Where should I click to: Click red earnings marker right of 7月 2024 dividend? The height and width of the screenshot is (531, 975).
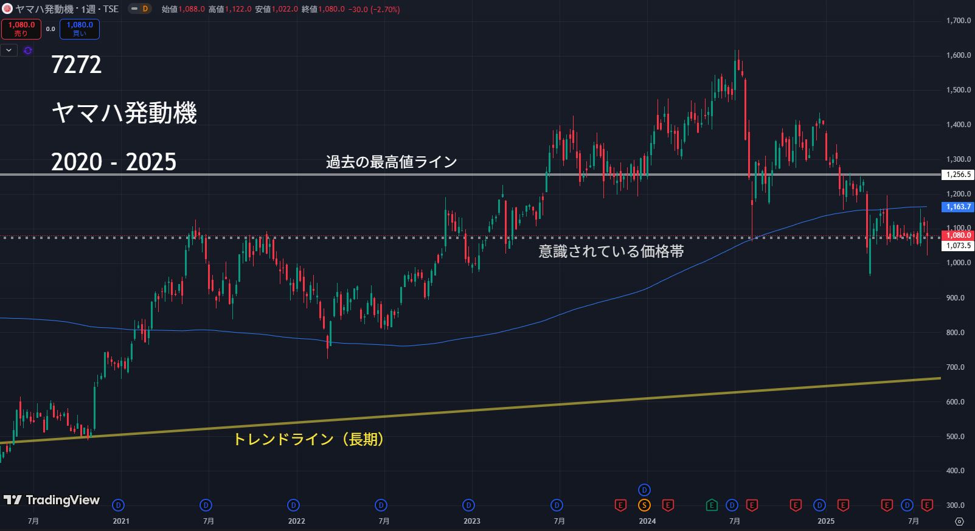tap(752, 505)
